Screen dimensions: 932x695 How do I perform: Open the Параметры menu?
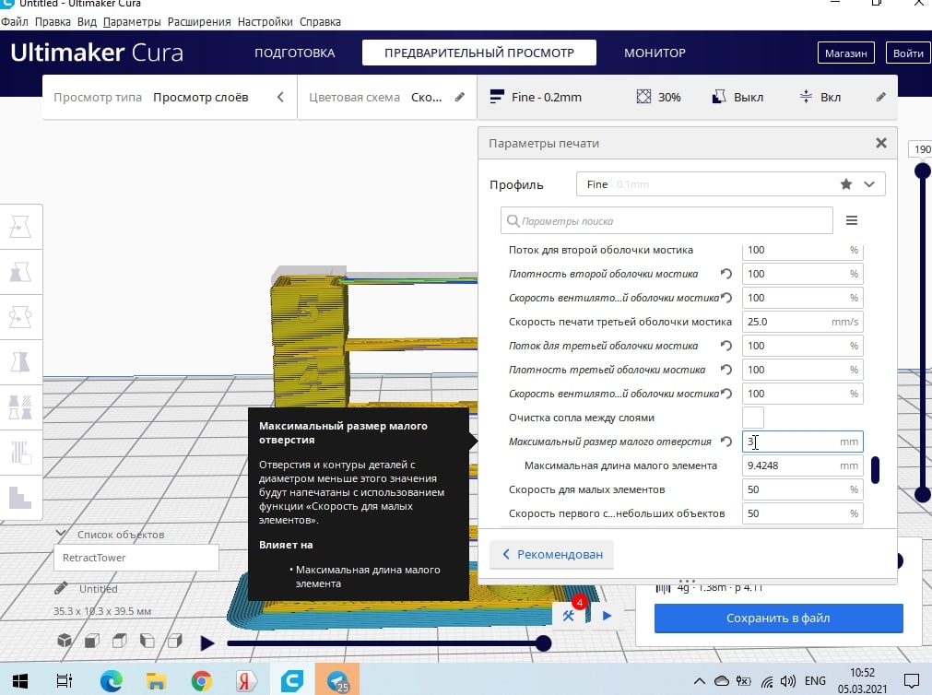pyautogui.click(x=132, y=22)
